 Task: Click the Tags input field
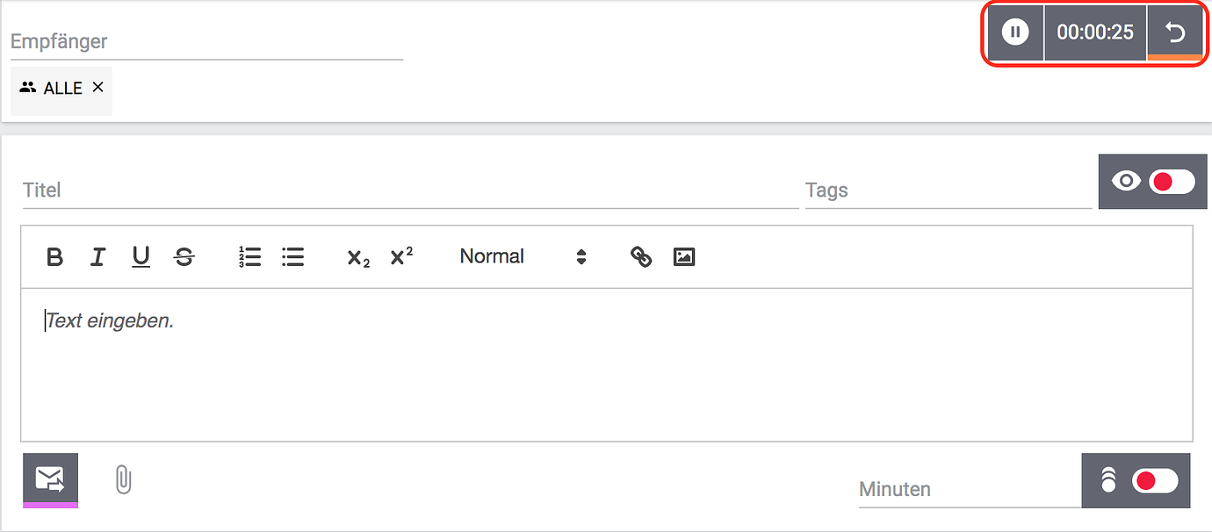click(x=948, y=191)
